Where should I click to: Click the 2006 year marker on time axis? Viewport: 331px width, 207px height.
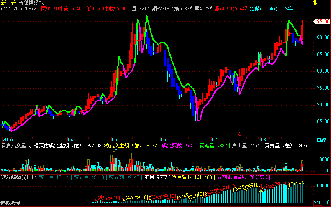[8, 140]
